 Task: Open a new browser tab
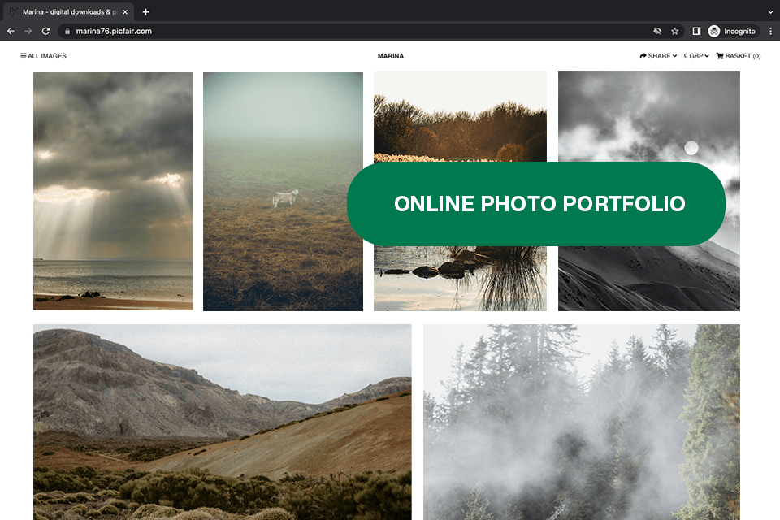click(x=145, y=12)
